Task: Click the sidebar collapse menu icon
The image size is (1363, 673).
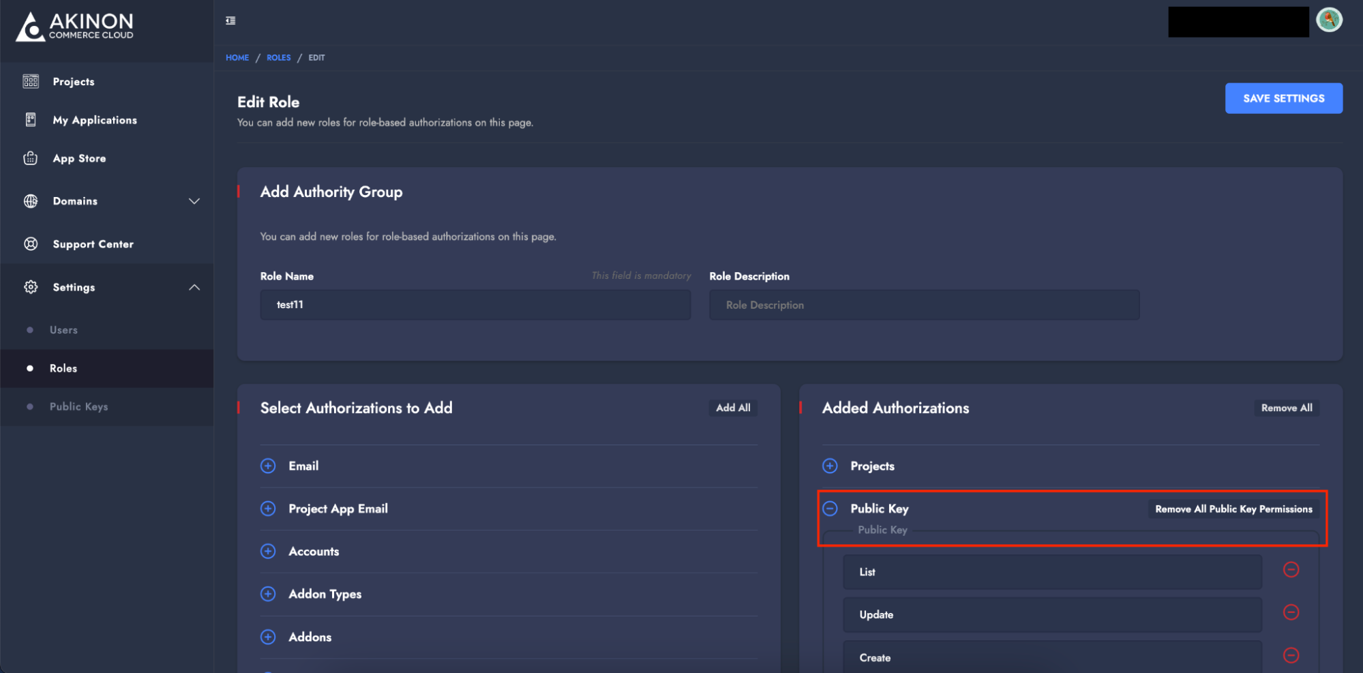Action: pos(230,20)
